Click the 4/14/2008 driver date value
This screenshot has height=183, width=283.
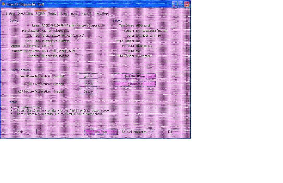[x=148, y=36]
